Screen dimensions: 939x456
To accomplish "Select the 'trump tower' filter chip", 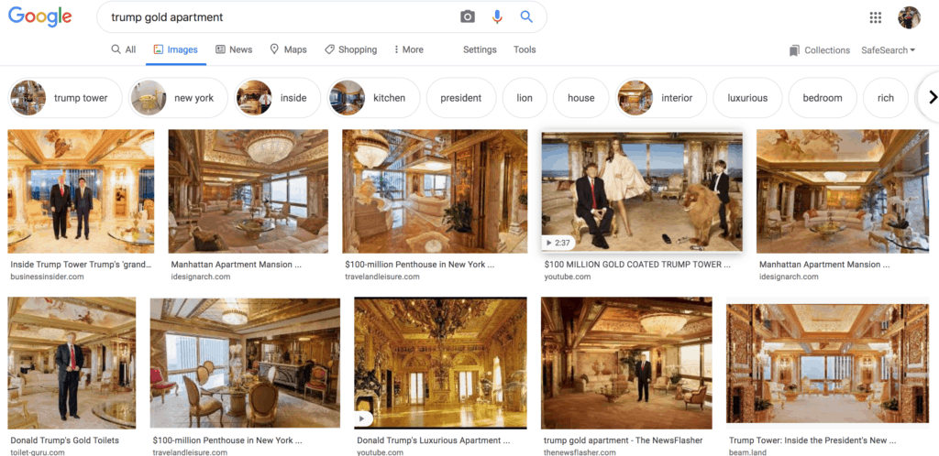I will coord(65,98).
